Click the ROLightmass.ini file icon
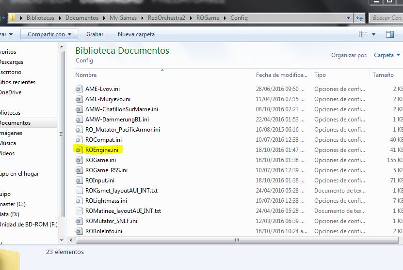403x270 pixels. (x=79, y=200)
